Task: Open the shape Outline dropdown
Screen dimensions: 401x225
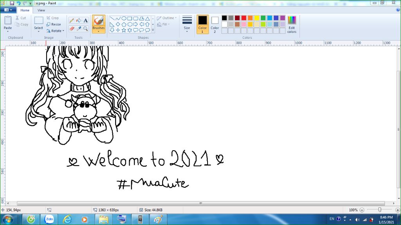Action: [167, 18]
